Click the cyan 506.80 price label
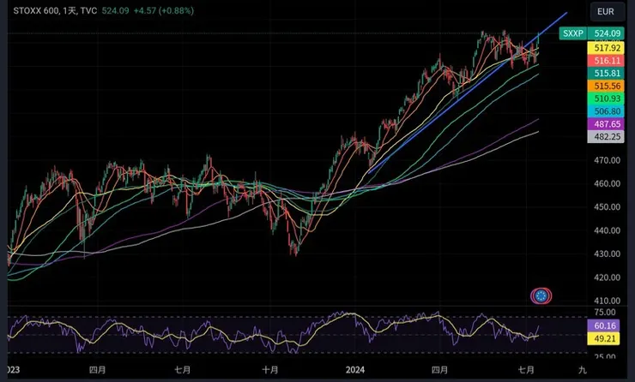This screenshot has height=382, width=635. (606, 111)
